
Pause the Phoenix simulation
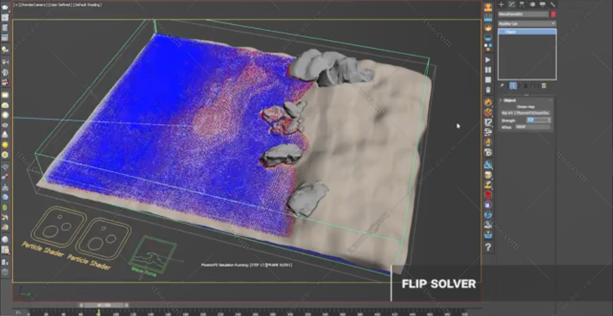(x=488, y=70)
